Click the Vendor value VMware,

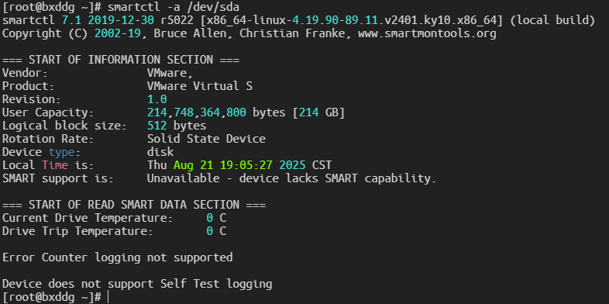point(170,73)
